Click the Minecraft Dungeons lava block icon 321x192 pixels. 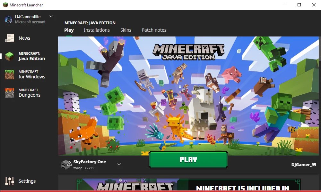pyautogui.click(x=9, y=93)
